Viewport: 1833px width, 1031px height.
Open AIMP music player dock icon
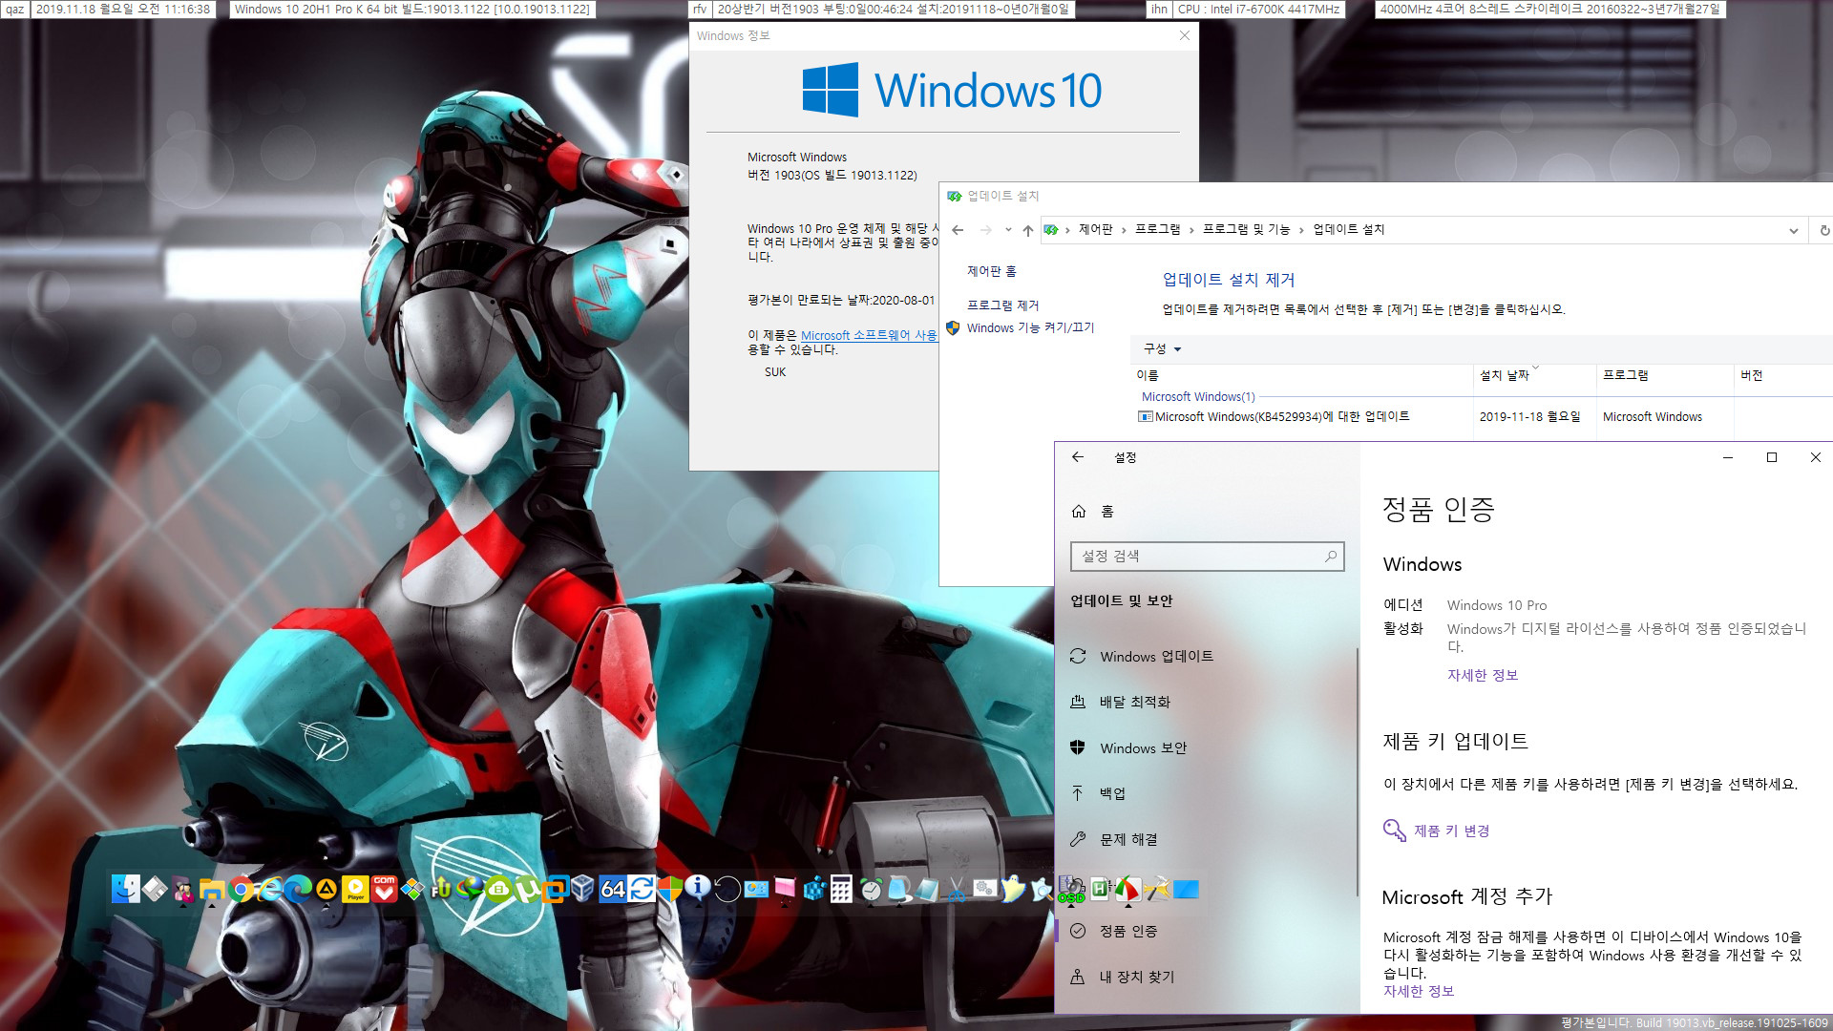click(327, 889)
